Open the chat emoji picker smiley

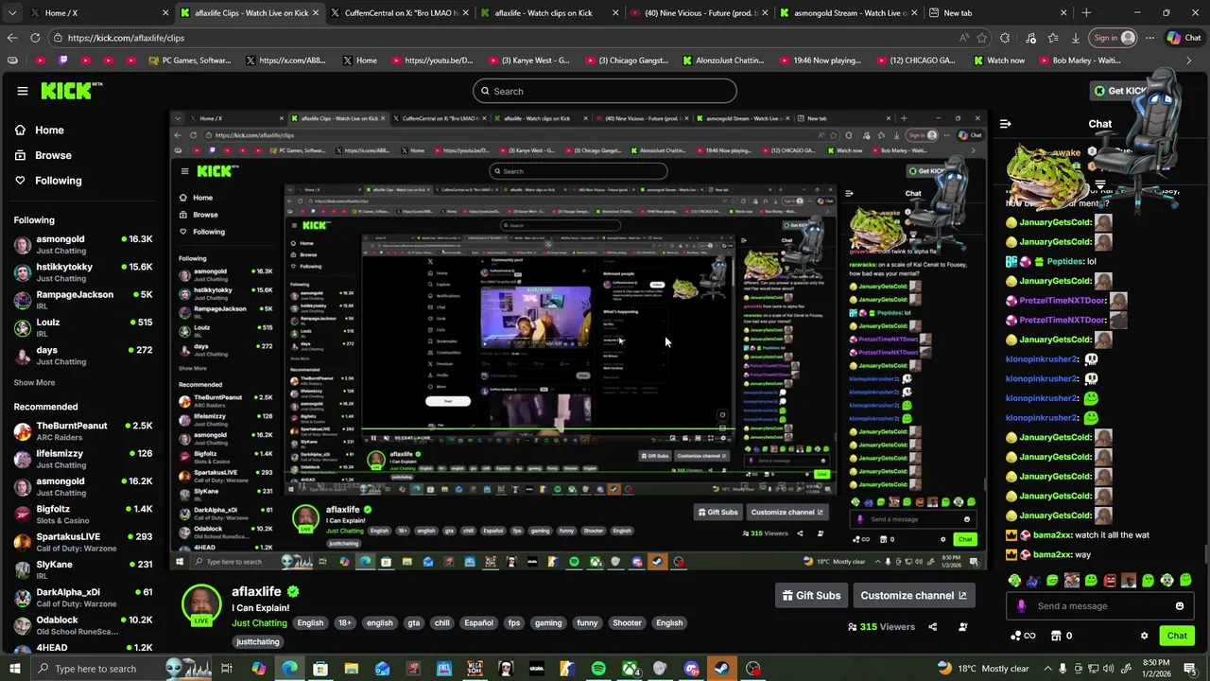click(1180, 606)
